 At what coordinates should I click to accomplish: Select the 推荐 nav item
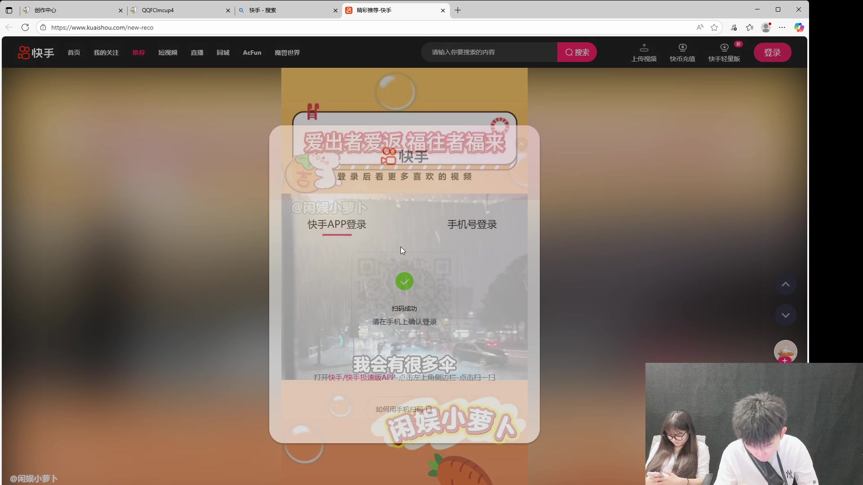pos(138,53)
